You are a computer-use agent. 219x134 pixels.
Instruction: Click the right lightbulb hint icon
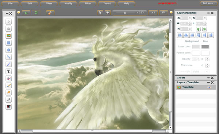pos(171,12)
